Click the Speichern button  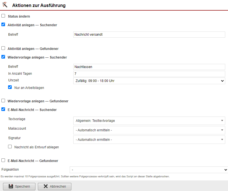coord(19,186)
